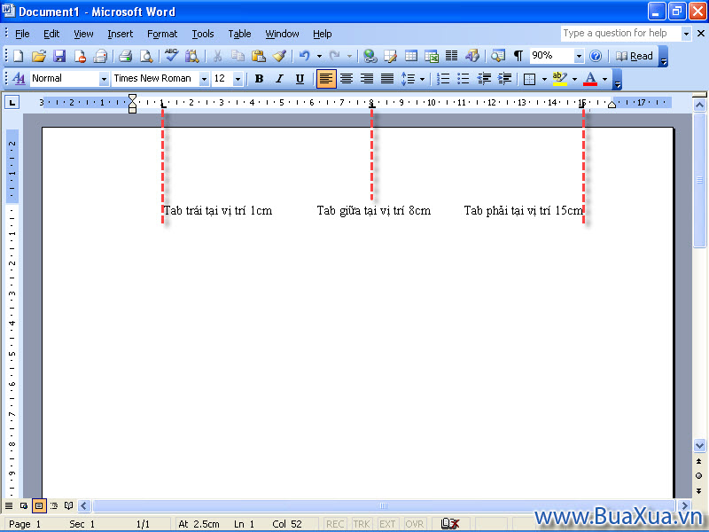The image size is (709, 532).
Task: Toggle Justify alignment
Action: 387,79
